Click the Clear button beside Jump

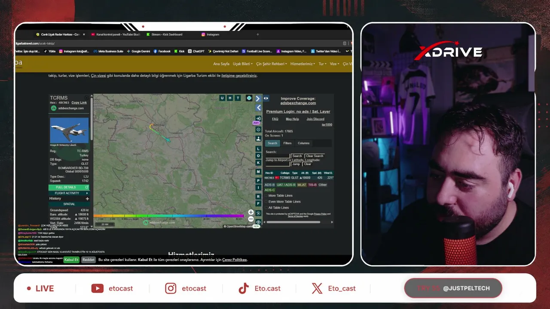click(x=307, y=164)
